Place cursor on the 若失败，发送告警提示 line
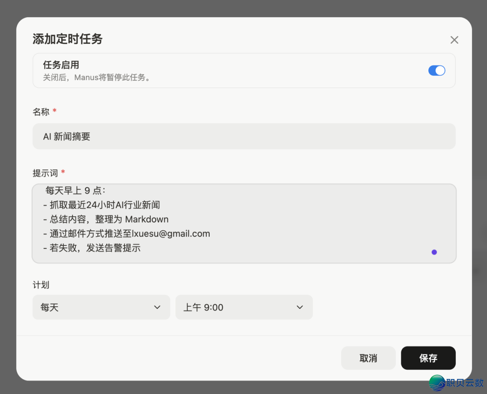 [x=95, y=248]
